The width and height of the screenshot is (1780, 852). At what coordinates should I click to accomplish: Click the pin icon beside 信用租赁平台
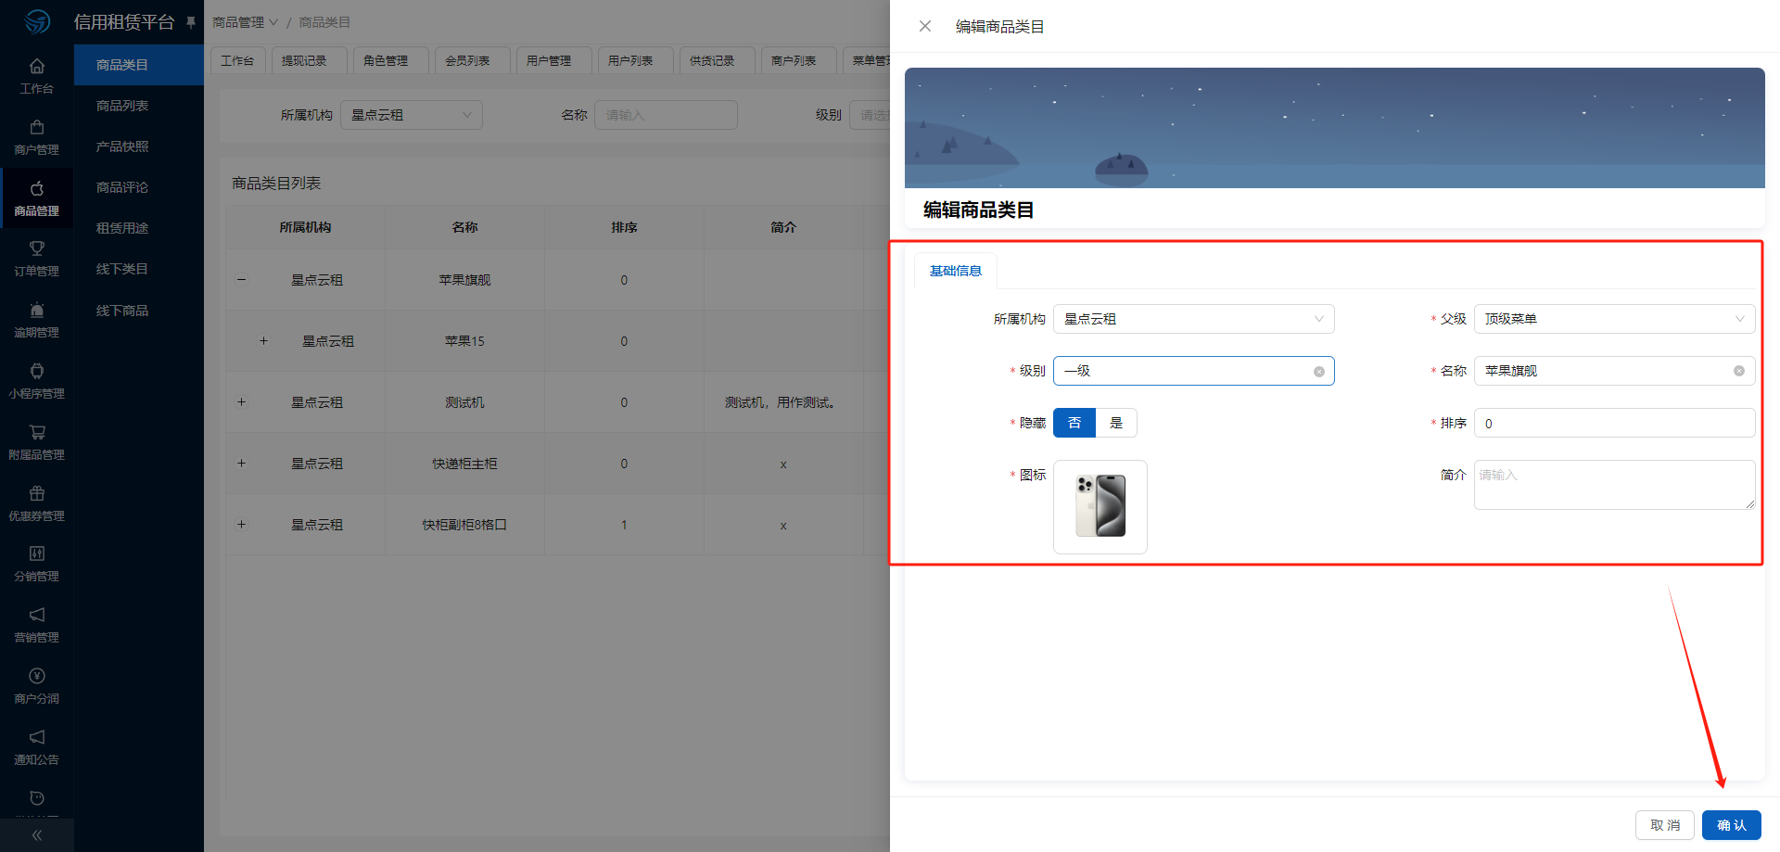(x=191, y=22)
